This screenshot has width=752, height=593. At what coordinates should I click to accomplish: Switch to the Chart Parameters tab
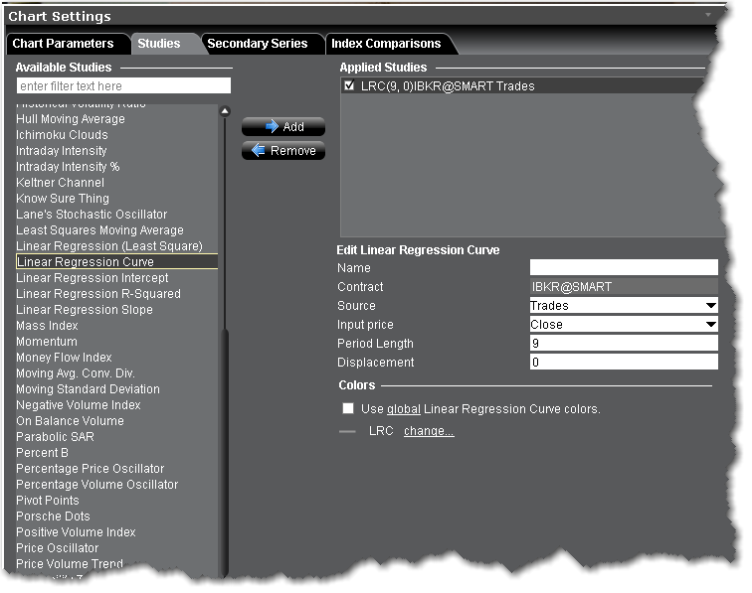coord(63,44)
